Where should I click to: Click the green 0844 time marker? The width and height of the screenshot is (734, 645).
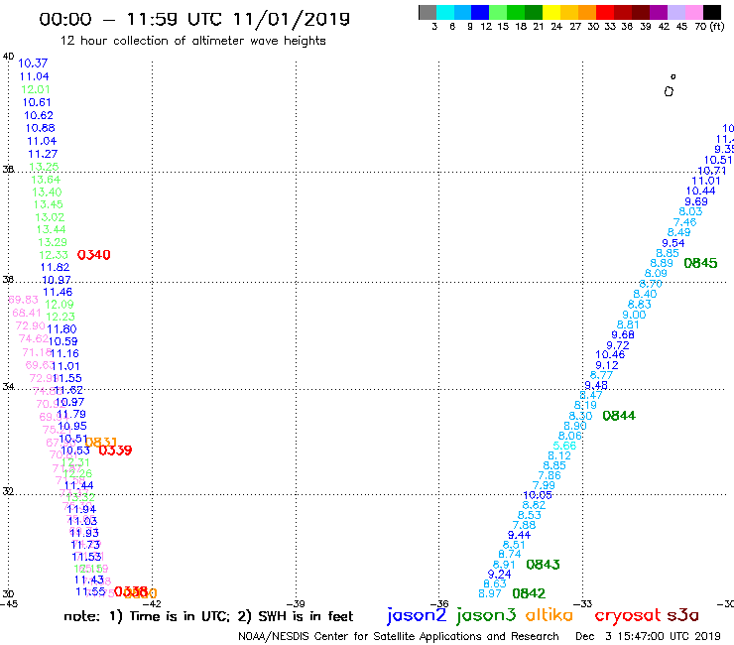619,416
